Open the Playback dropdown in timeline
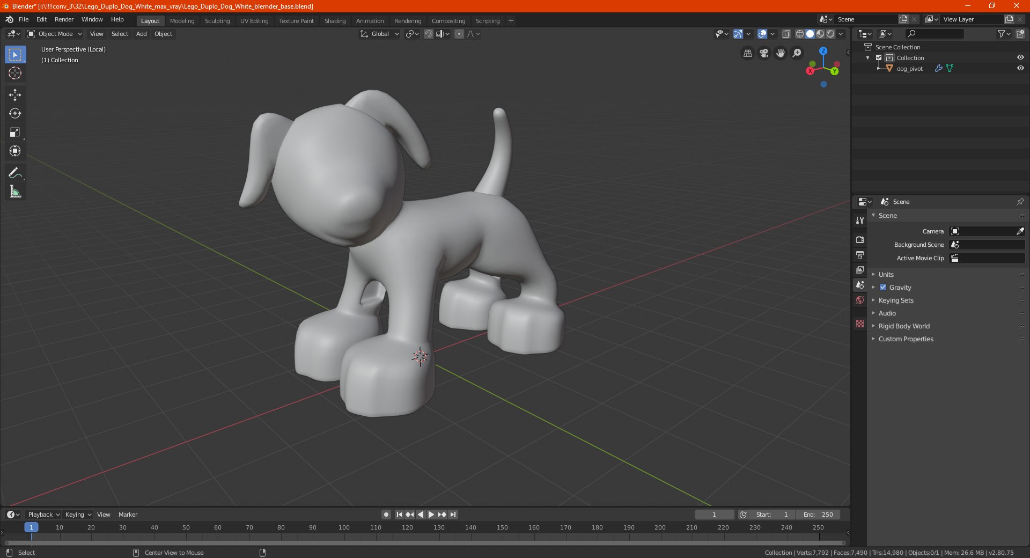This screenshot has width=1030, height=558. [x=43, y=515]
